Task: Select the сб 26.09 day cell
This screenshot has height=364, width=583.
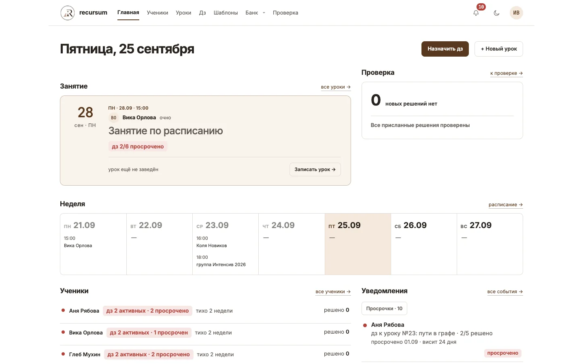Action: pos(424,244)
